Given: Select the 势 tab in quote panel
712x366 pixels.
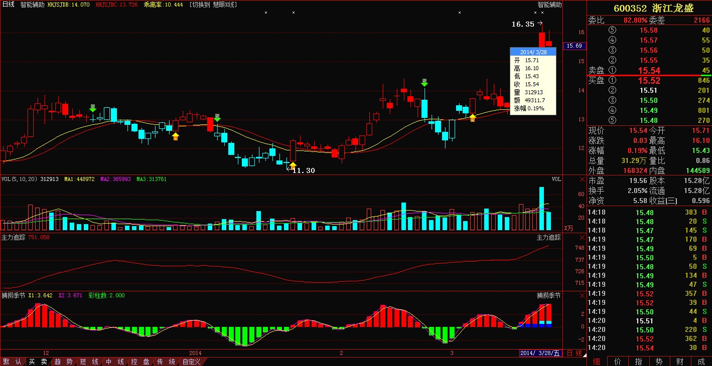Looking at the screenshot, I should click(659, 361).
